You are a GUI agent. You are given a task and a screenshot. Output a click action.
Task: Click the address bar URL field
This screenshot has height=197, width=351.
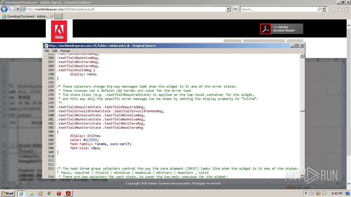click(x=124, y=9)
